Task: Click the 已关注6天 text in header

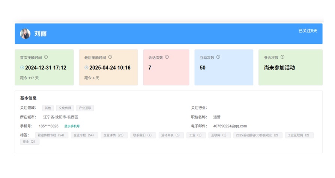Action: [x=308, y=31]
